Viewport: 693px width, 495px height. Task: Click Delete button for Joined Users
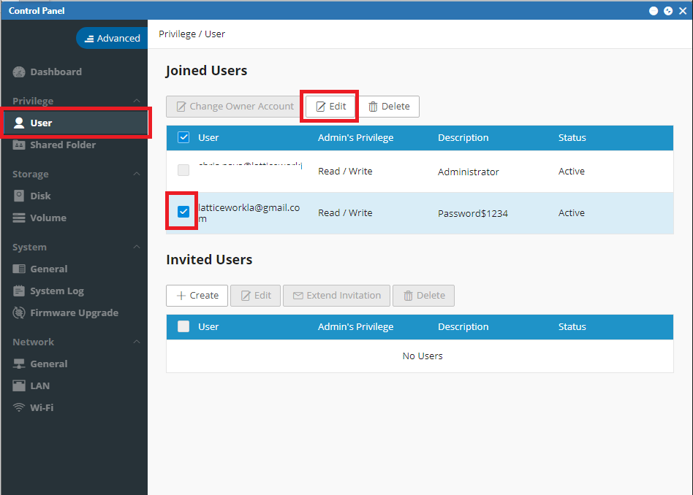coord(389,107)
